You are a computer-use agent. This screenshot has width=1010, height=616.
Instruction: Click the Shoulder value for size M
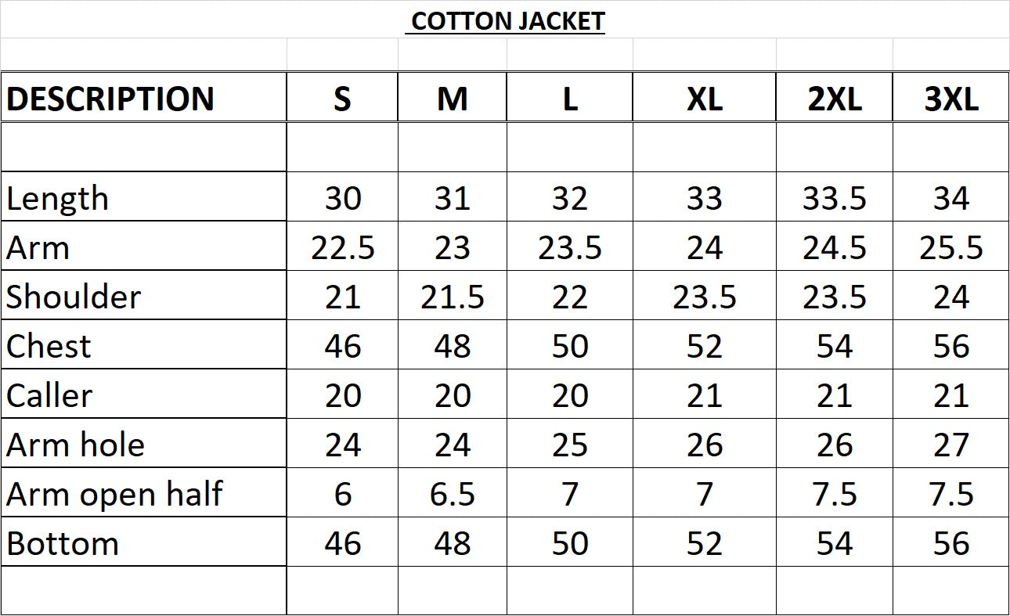click(x=452, y=297)
